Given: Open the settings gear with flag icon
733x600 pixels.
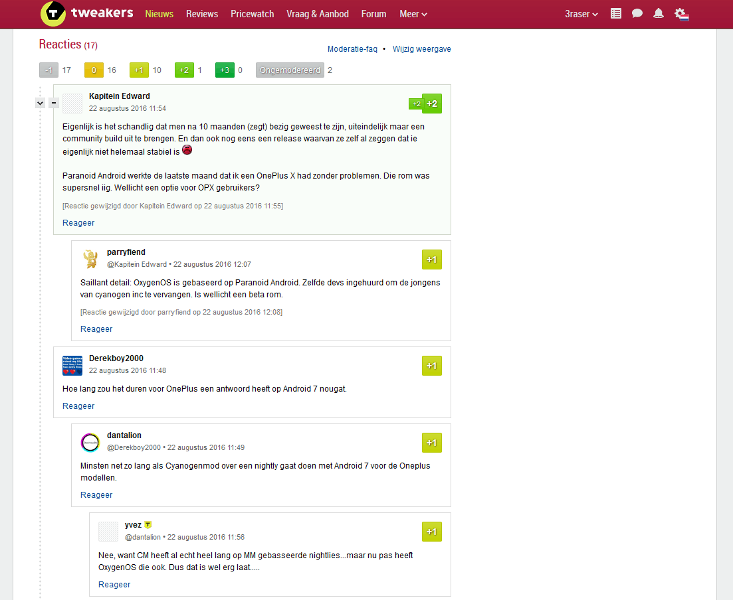Looking at the screenshot, I should (682, 14).
